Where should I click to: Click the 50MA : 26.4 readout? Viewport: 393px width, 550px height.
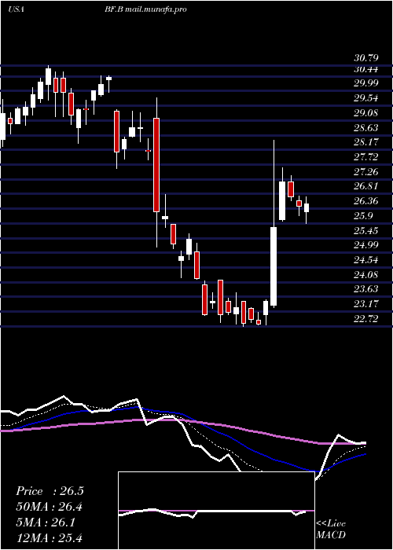coord(50,507)
